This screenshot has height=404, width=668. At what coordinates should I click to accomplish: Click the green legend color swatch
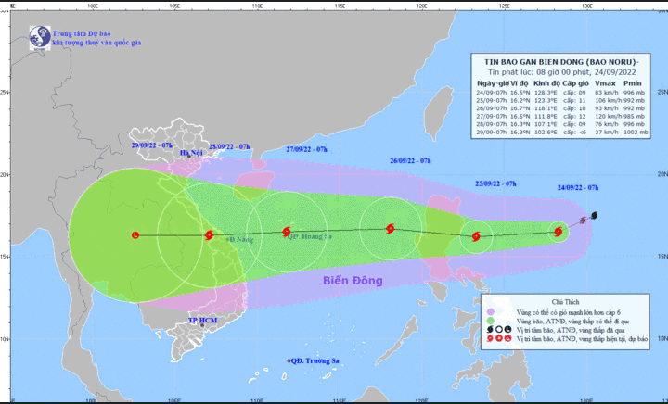(x=490, y=320)
